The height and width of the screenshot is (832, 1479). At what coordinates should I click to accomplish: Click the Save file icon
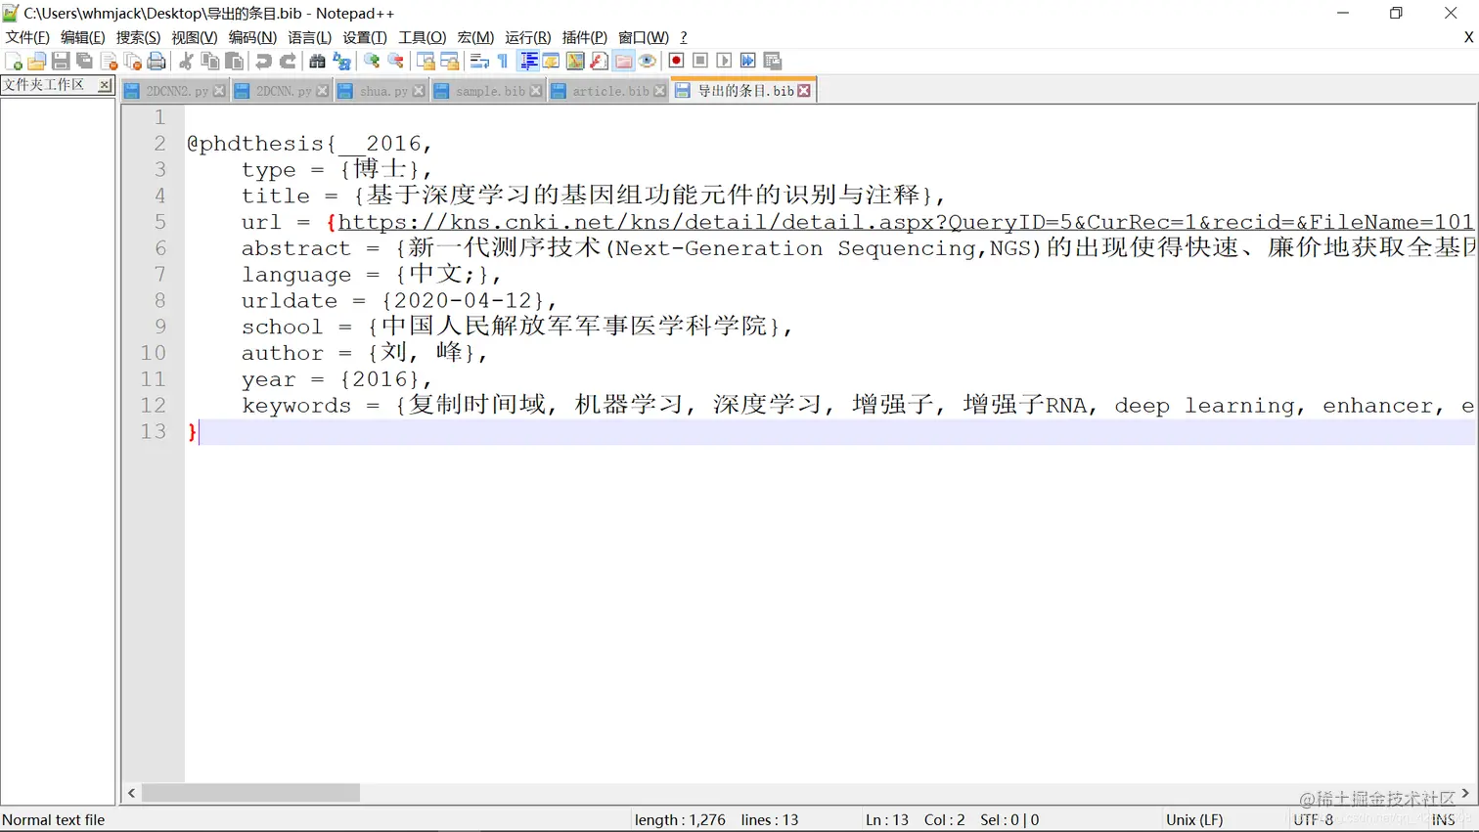(x=61, y=61)
